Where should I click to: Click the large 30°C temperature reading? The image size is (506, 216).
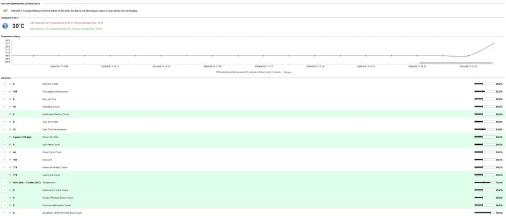pos(18,26)
